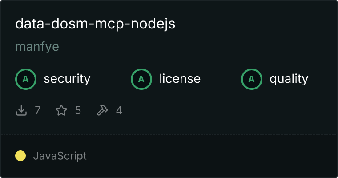Click the hammer tools icon
338x178 pixels.
click(102, 110)
